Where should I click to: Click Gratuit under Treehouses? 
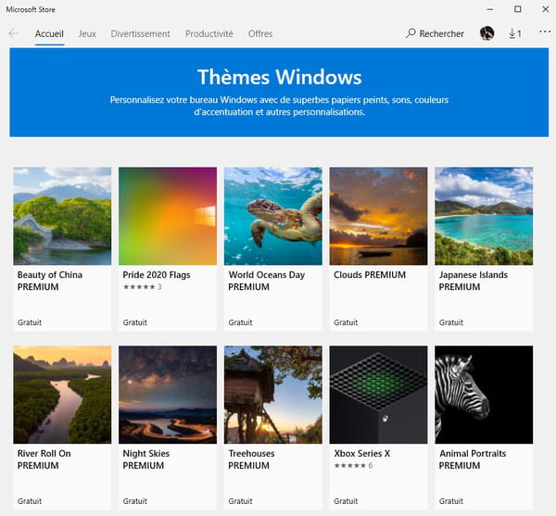coord(240,501)
